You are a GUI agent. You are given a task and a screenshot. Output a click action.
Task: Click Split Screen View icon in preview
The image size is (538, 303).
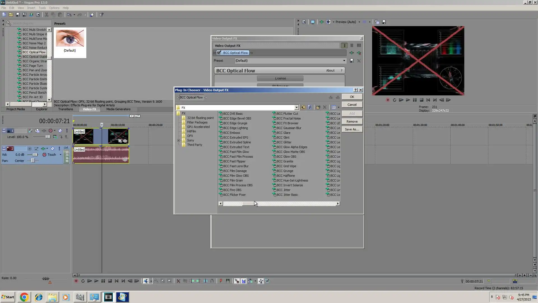[x=328, y=22]
